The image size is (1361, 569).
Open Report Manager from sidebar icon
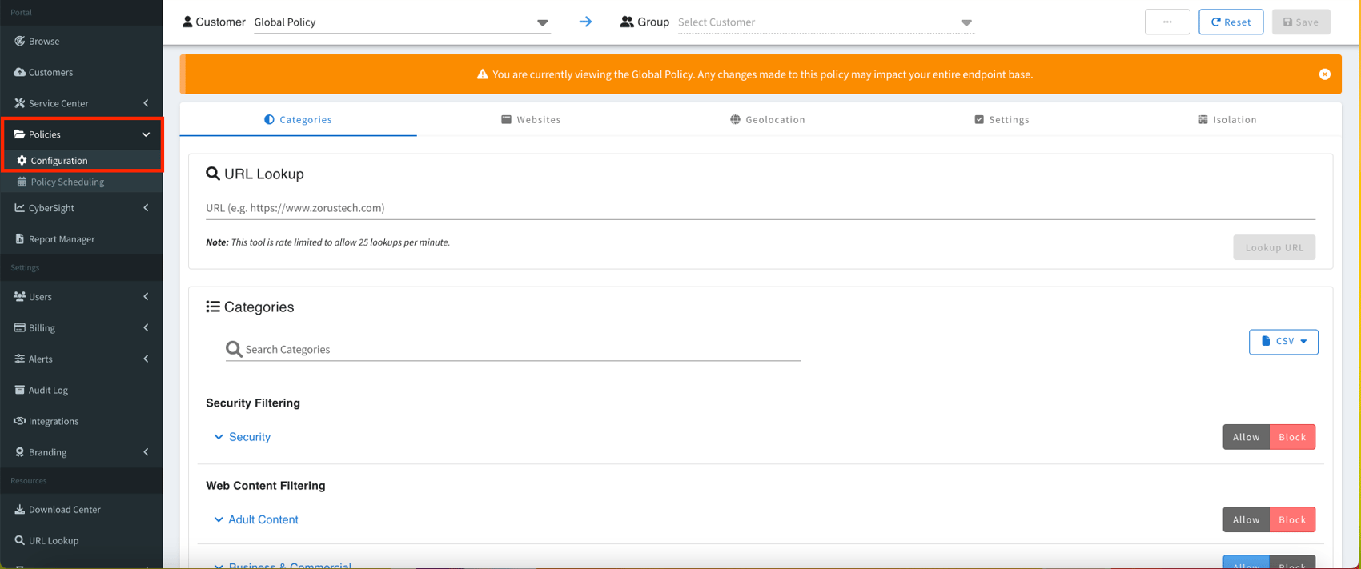coord(20,238)
